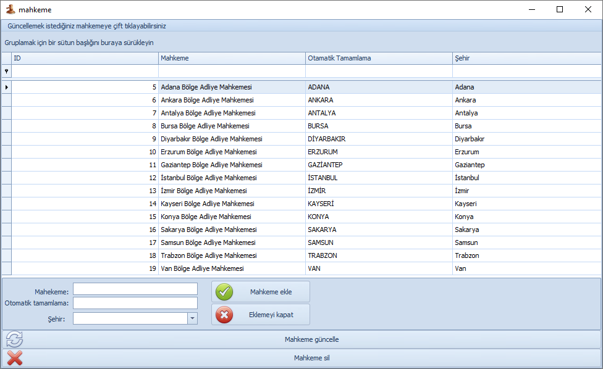Click the refresh arrows icon for Mahkeme güncelle
This screenshot has height=369, width=603.
[14, 339]
